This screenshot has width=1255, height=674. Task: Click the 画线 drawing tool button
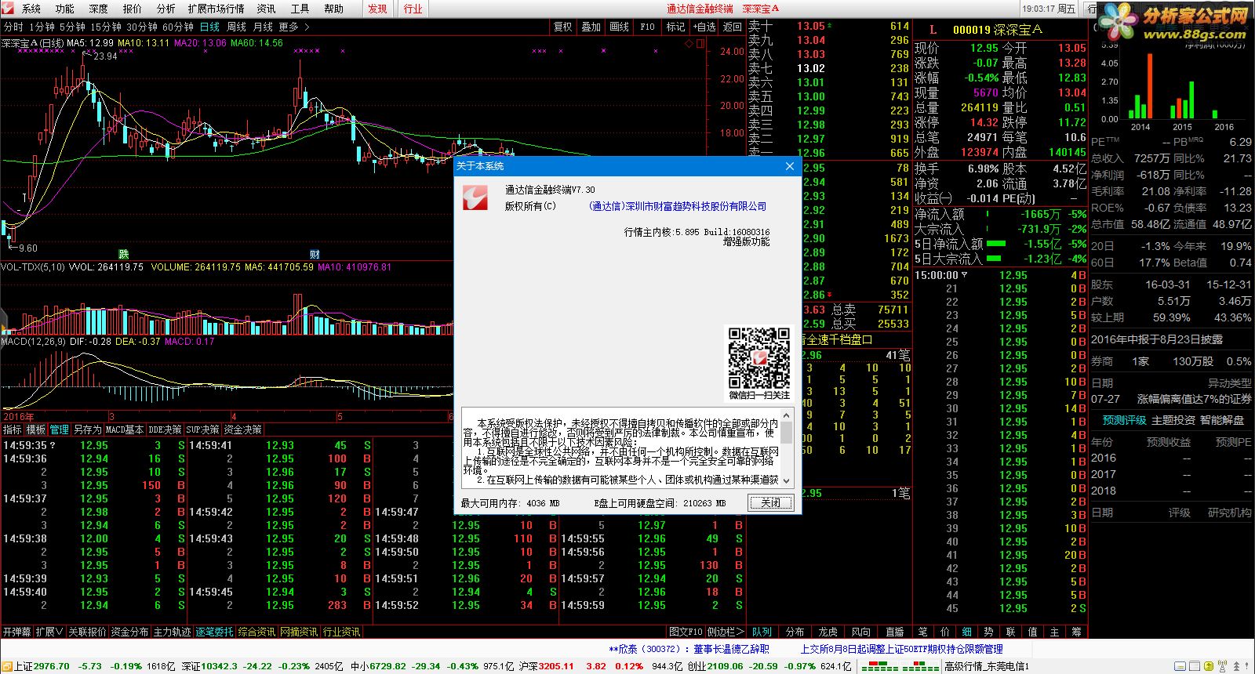click(619, 27)
